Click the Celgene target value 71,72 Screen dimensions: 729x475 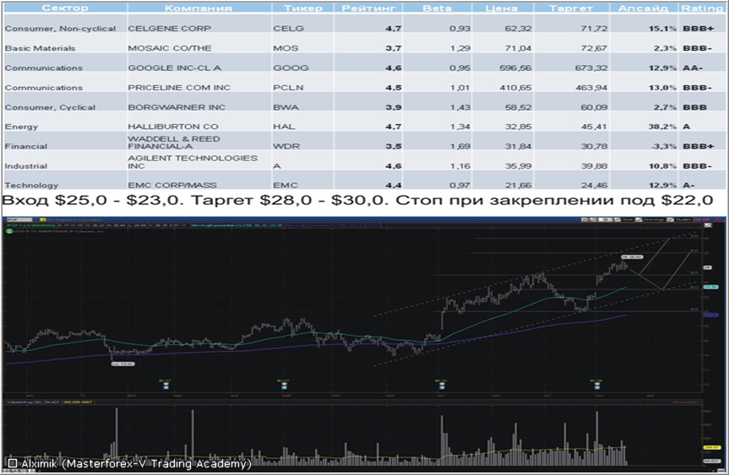pos(594,29)
